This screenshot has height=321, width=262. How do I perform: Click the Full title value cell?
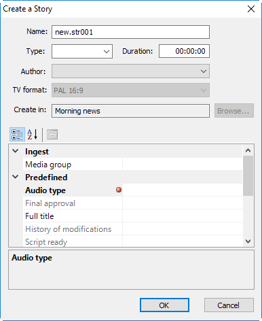click(183, 216)
